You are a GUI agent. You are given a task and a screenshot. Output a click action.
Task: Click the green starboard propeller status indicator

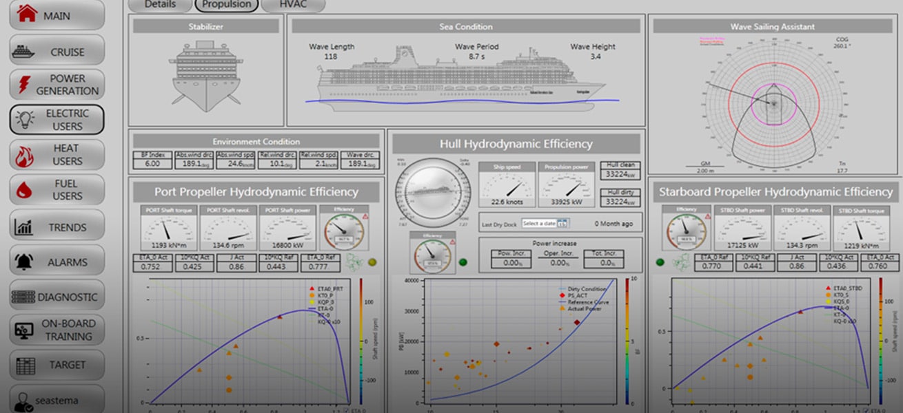[660, 262]
